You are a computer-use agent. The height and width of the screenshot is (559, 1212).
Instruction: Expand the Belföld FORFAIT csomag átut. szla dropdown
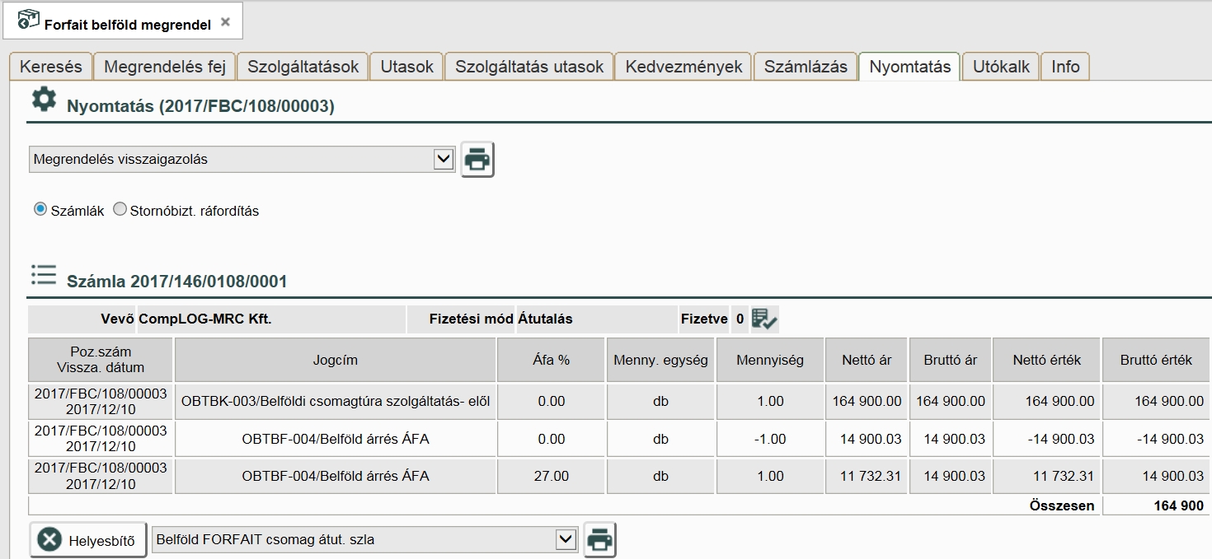(364, 540)
